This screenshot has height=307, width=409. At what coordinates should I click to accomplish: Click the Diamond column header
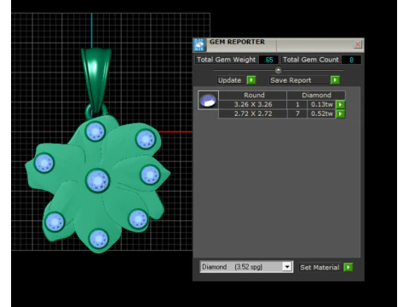pyautogui.click(x=316, y=96)
